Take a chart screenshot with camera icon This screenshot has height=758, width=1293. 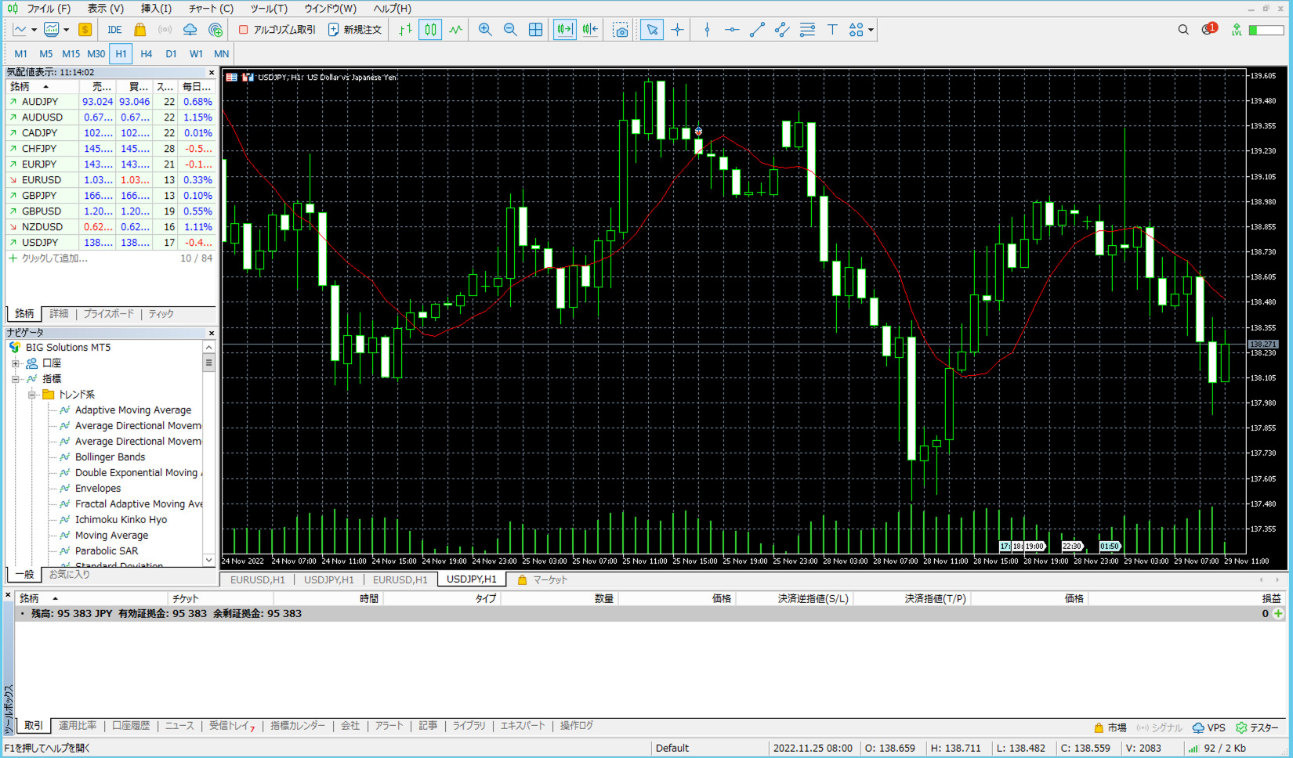[x=620, y=30]
